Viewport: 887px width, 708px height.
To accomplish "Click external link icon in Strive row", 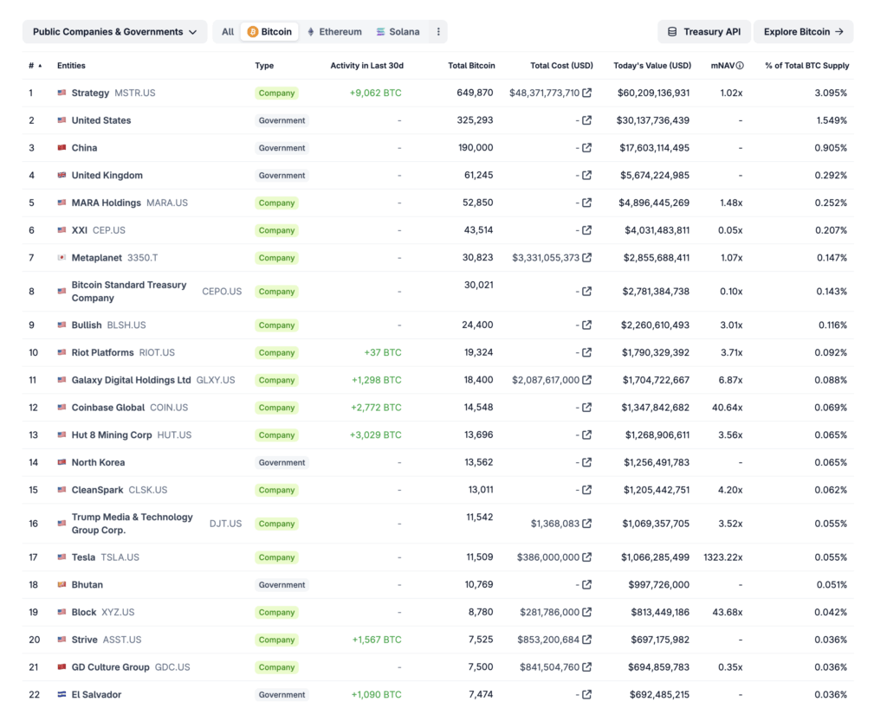I will (x=587, y=640).
